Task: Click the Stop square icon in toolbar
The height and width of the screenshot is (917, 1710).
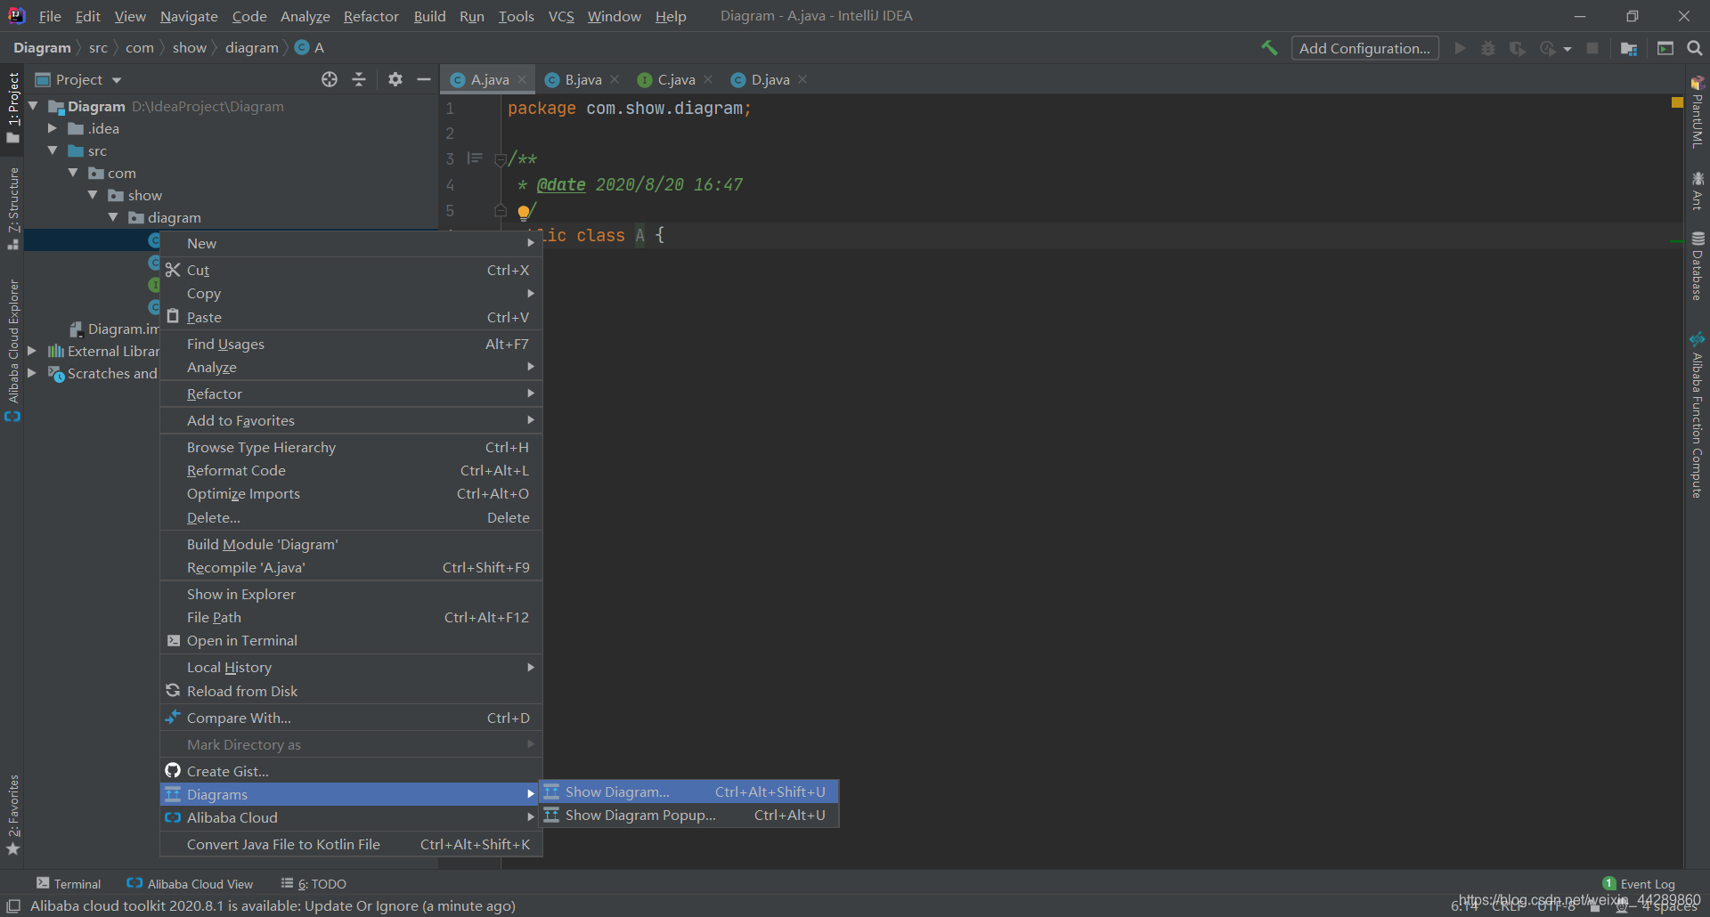Action: [1592, 48]
